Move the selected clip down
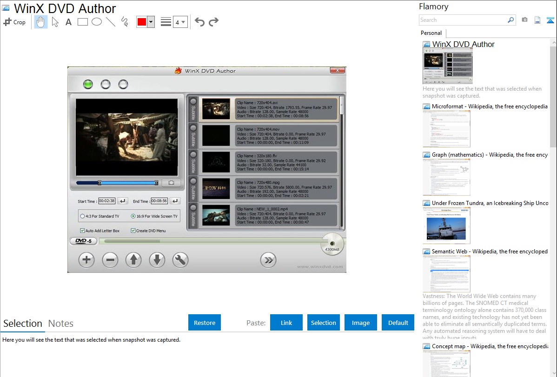Image resolution: width=557 pixels, height=377 pixels. point(157,260)
